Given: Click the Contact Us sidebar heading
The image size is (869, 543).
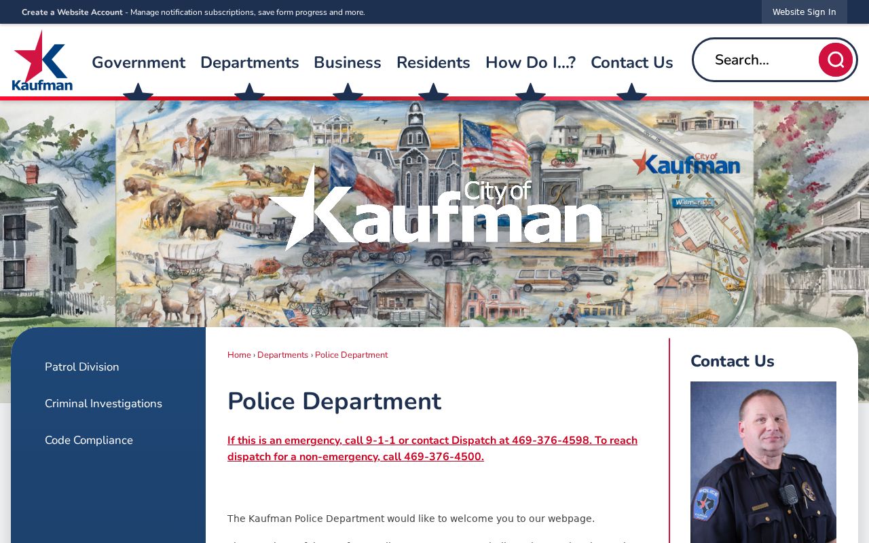Looking at the screenshot, I should (x=733, y=361).
